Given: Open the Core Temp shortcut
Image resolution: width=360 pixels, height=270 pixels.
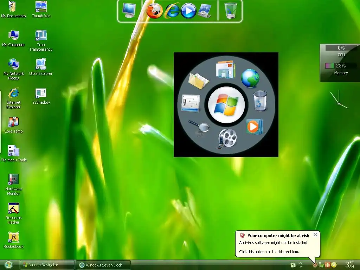Looking at the screenshot, I should (x=13, y=125).
